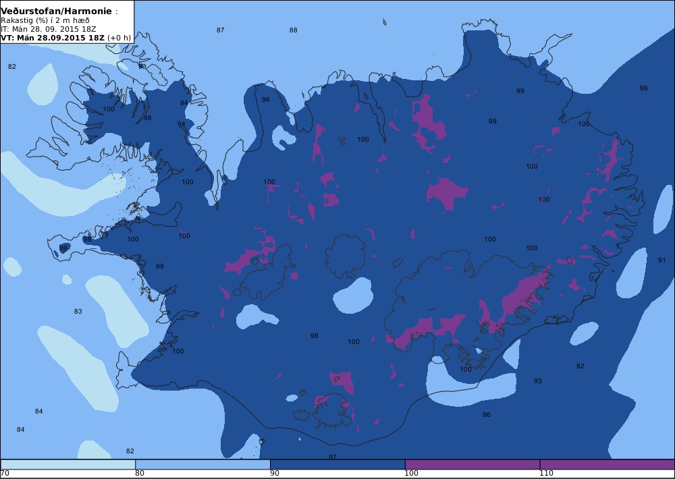The width and height of the screenshot is (675, 479).
Task: Click the 'IT: Mán 28. 09. 2015 18Z' line
Action: coord(48,29)
